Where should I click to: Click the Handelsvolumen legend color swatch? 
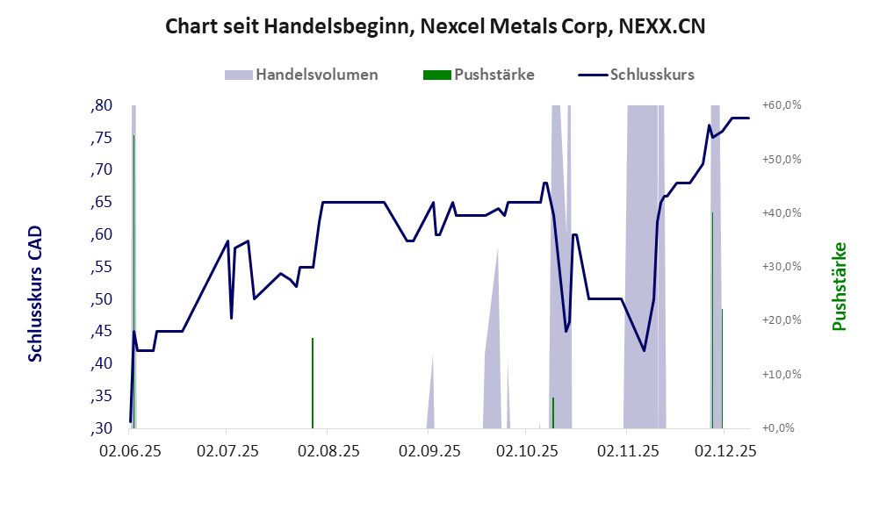click(239, 75)
